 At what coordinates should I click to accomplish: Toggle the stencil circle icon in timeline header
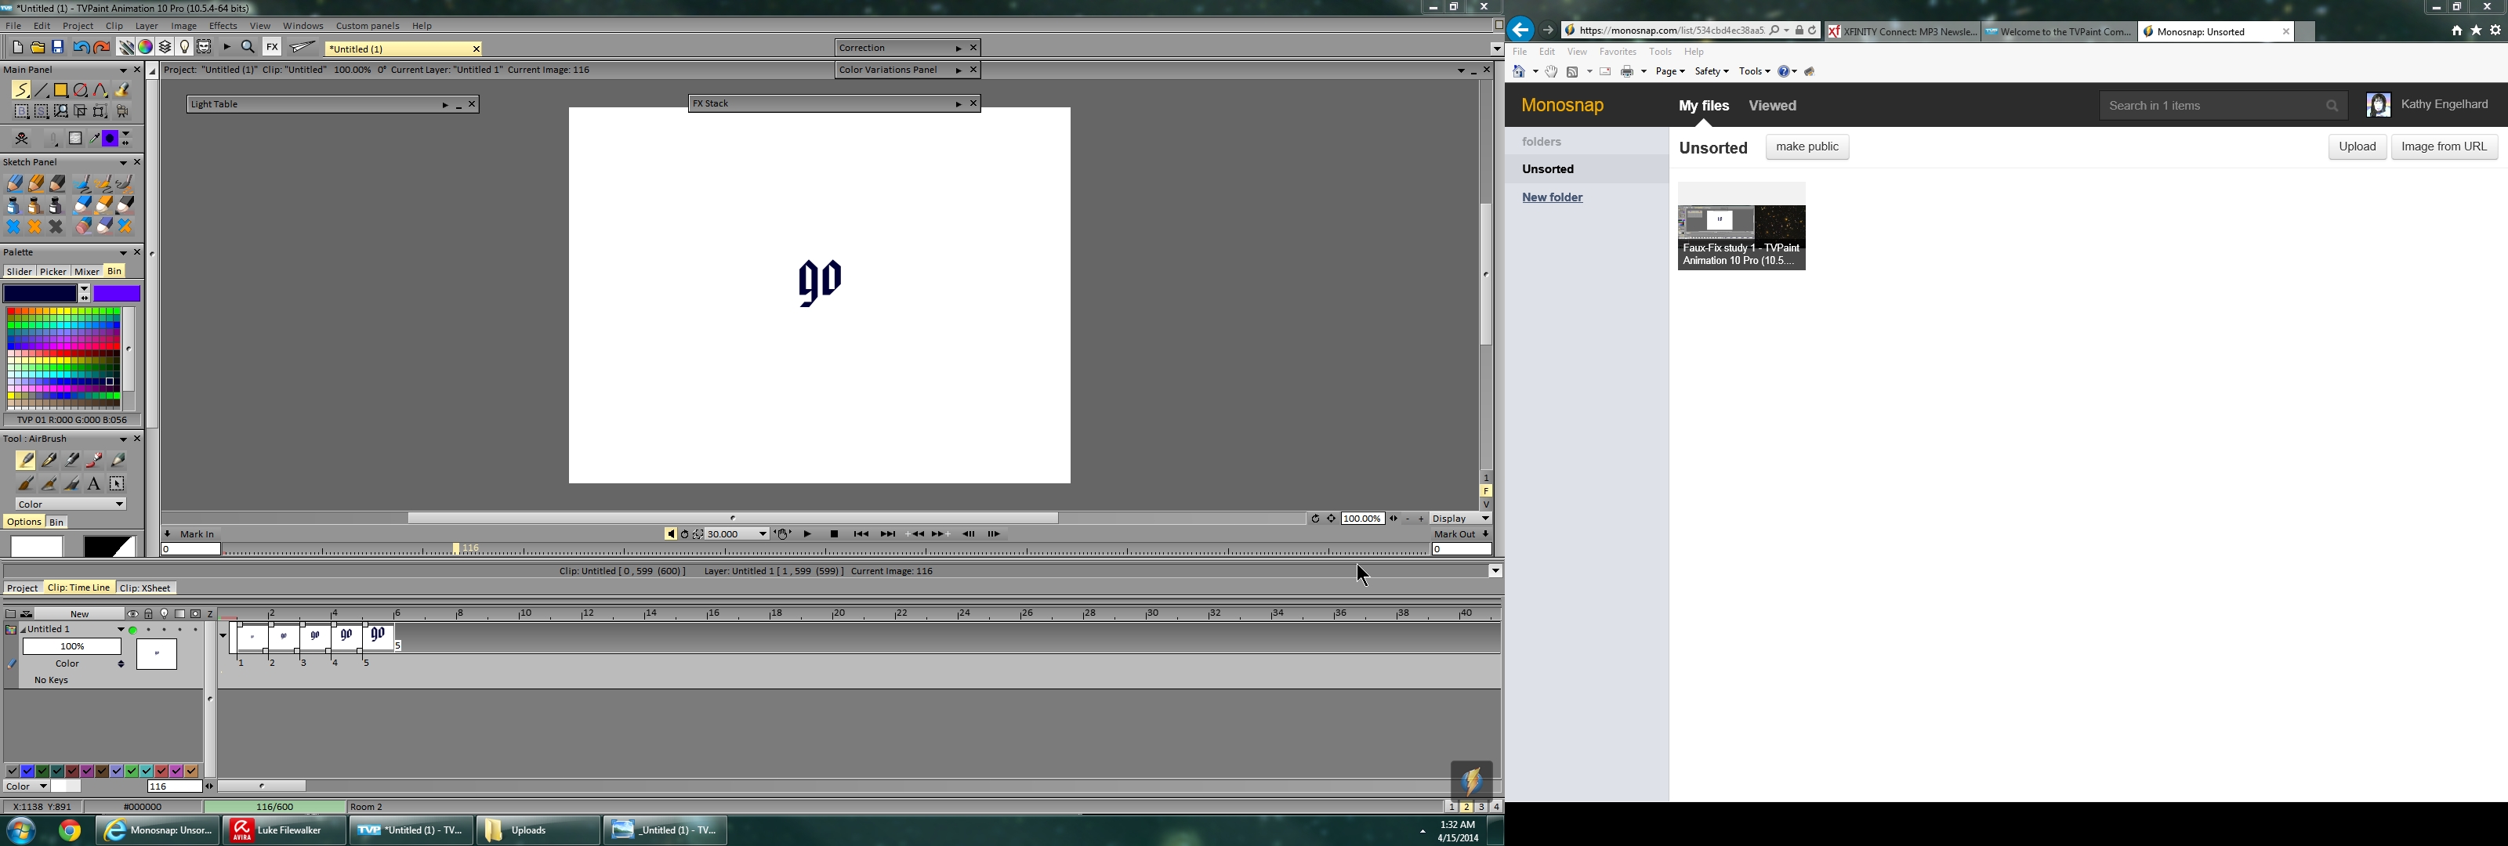point(196,614)
